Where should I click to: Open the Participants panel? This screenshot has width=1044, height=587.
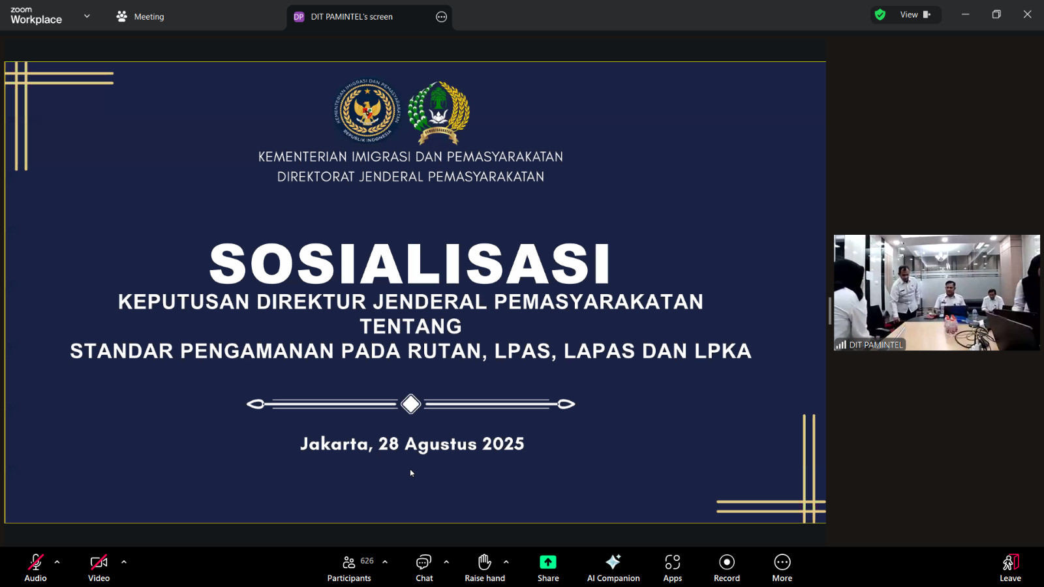[x=349, y=567]
